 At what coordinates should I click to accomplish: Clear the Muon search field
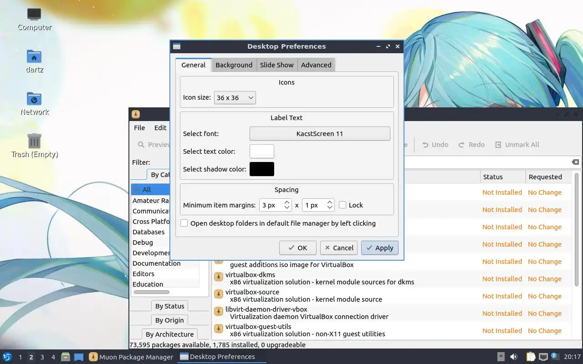[x=576, y=162]
